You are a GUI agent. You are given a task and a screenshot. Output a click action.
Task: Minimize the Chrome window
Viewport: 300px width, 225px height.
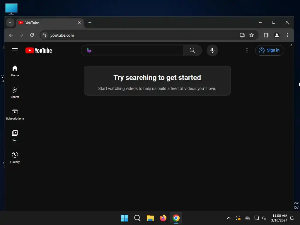pos(260,22)
